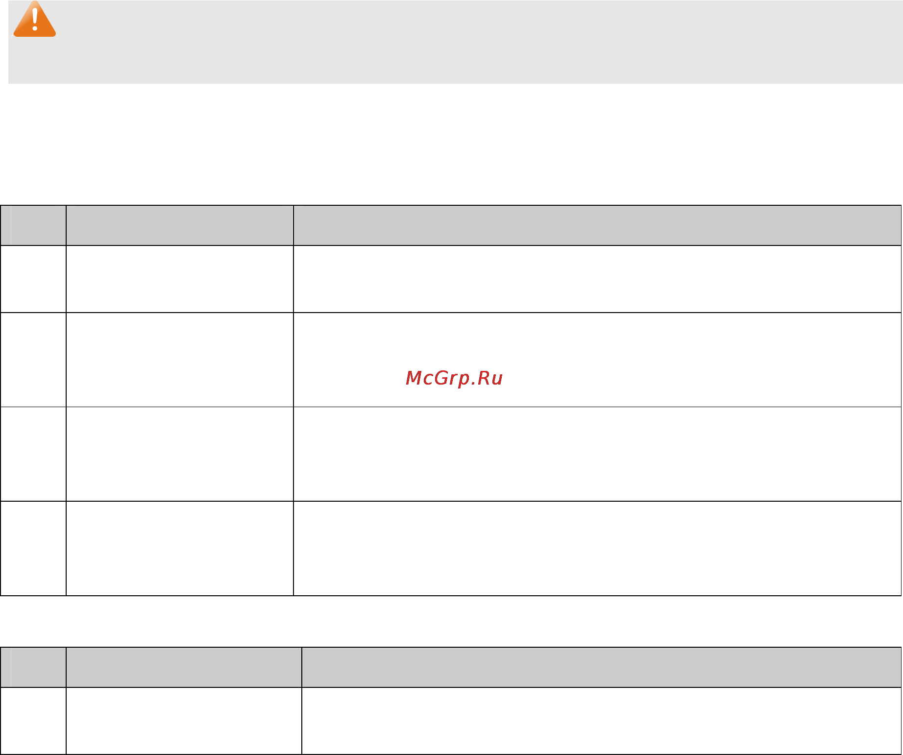Screen dimensions: 903x755
Task: Click the middle cell in first table's last row
Action: (180, 548)
